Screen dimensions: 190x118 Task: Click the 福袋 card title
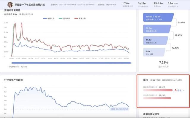[x=145, y=80]
